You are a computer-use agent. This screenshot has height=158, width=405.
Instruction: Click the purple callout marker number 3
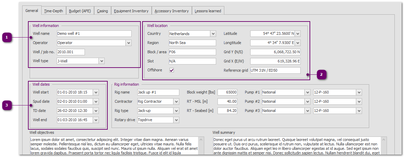7,105
